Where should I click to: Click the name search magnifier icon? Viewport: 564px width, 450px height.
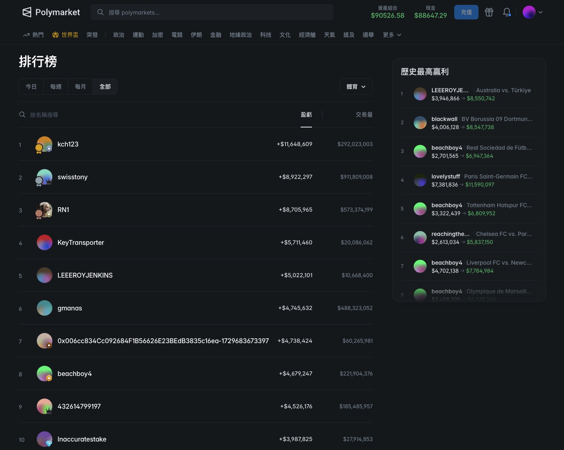22,115
